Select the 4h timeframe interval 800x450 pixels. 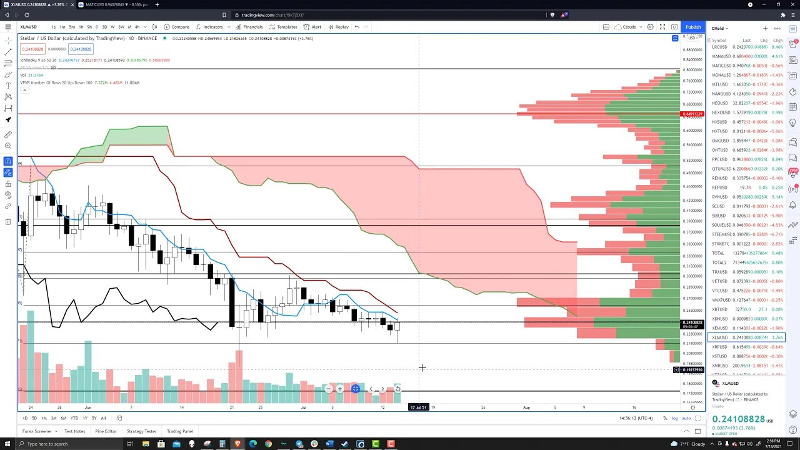coord(137,27)
